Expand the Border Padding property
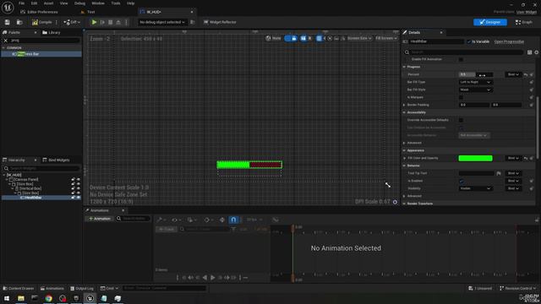541x304 pixels. point(404,105)
